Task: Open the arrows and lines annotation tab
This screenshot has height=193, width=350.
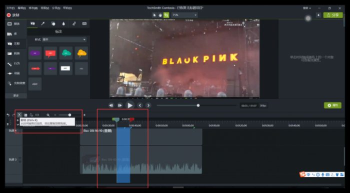Action: pyautogui.click(x=43, y=23)
